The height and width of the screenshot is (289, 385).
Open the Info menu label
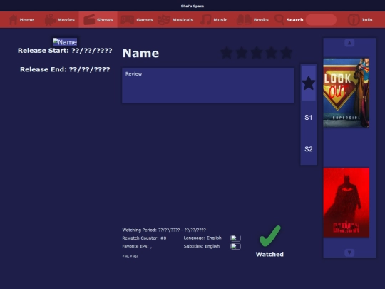click(x=367, y=20)
